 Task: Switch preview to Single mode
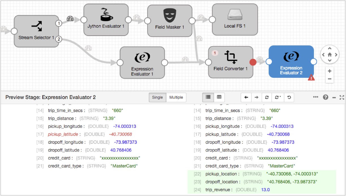(157, 97)
